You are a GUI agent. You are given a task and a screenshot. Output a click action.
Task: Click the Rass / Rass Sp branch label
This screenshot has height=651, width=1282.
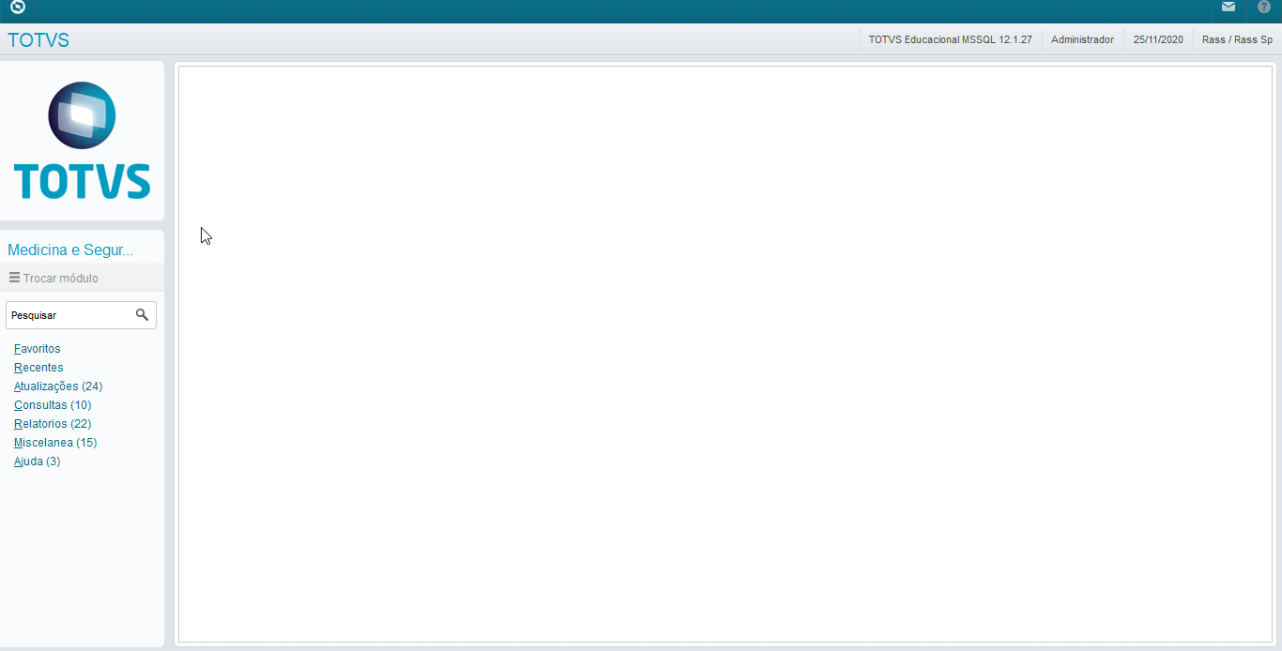click(1237, 40)
